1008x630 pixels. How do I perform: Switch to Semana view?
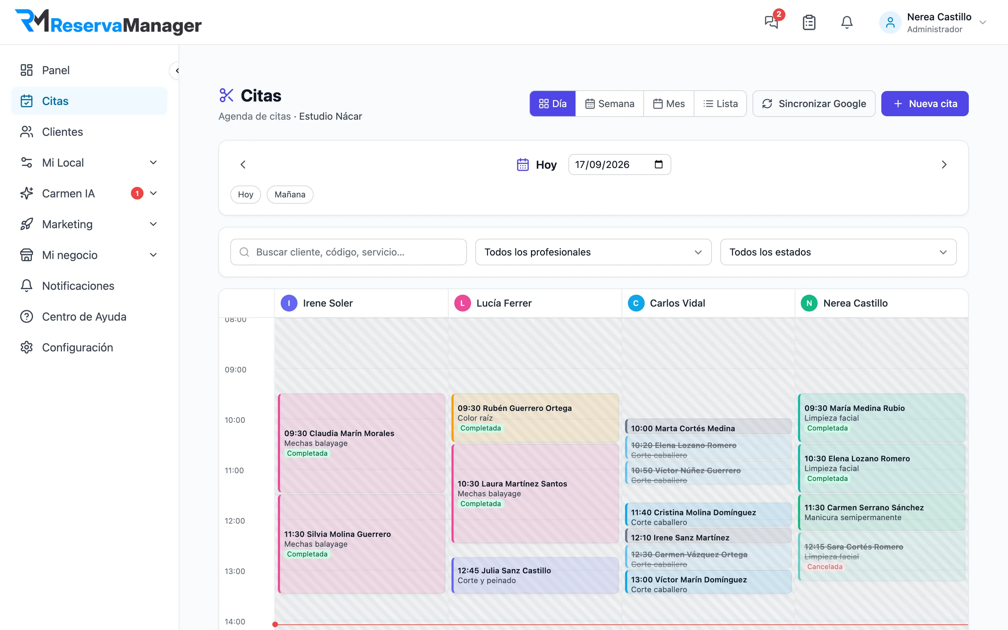609,104
